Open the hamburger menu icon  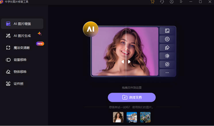(181, 2)
